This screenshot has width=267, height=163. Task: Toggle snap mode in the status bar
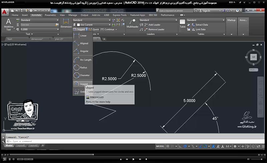coord(172,146)
